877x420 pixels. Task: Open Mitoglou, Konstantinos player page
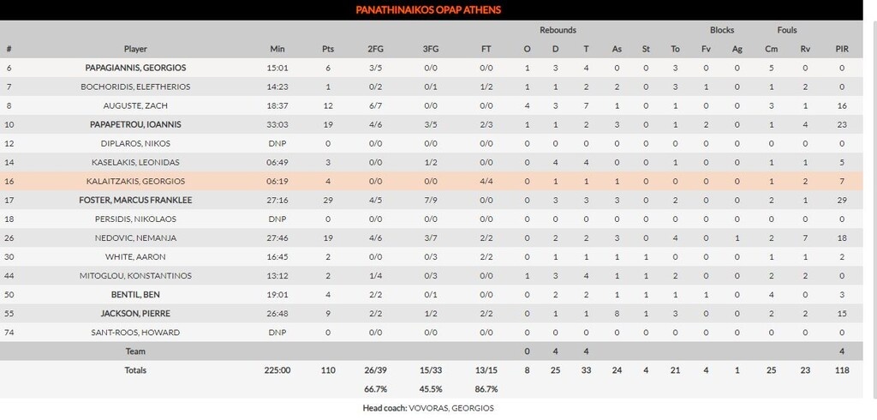point(135,275)
